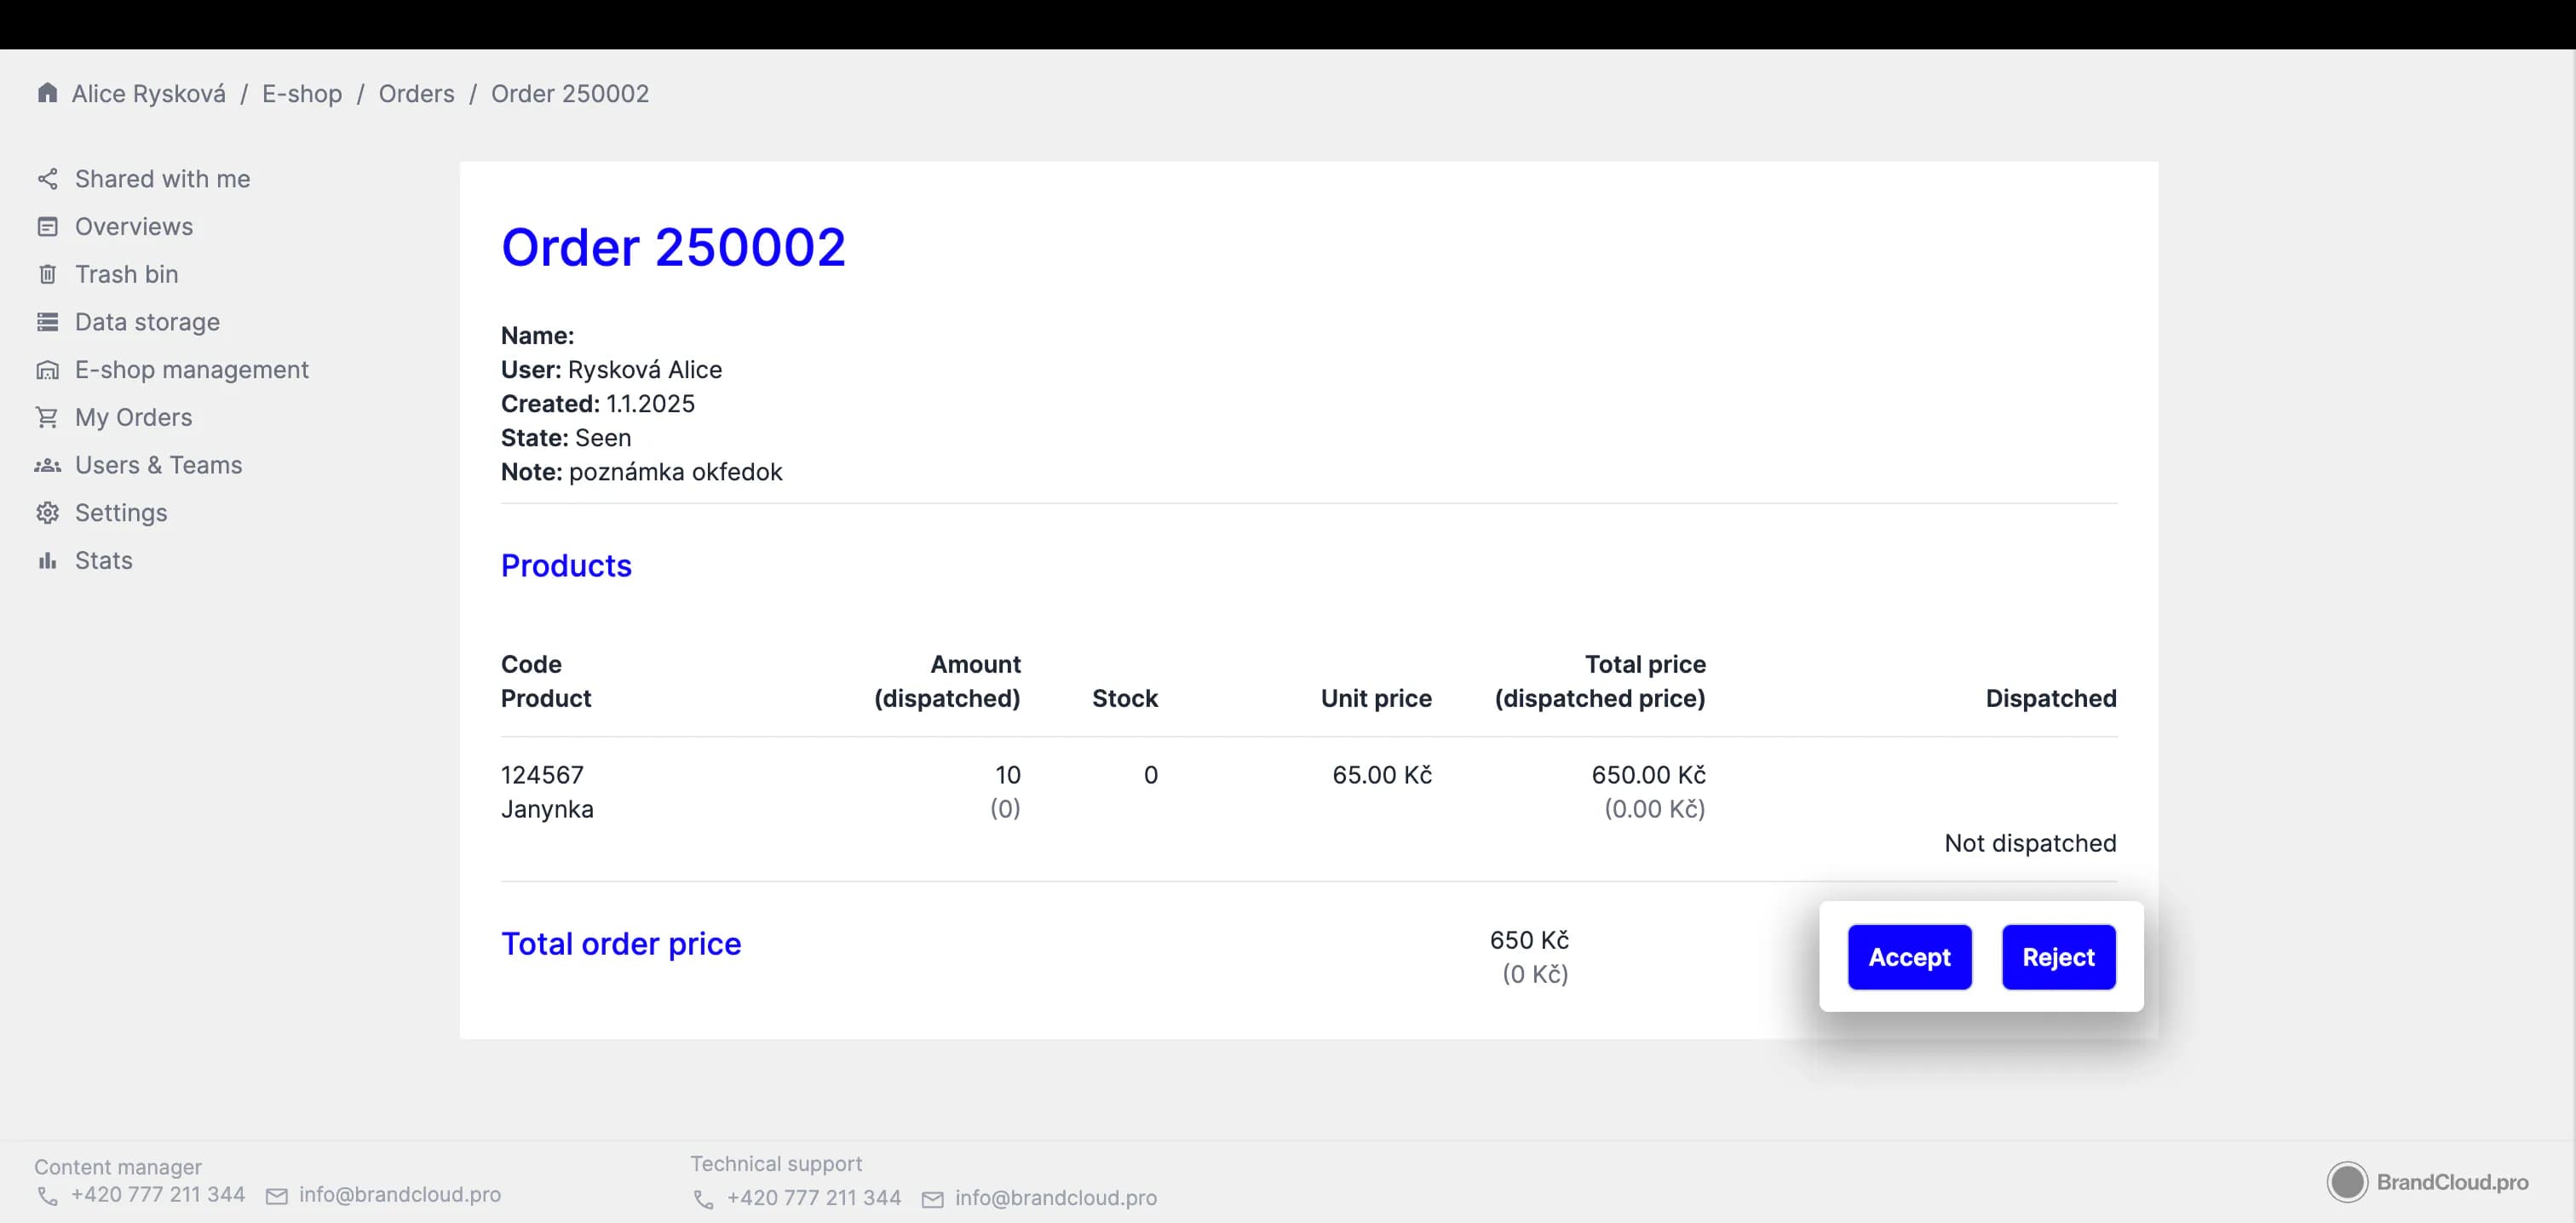Click the Stats bar chart icon
Screen dimensions: 2576x1223
point(47,561)
